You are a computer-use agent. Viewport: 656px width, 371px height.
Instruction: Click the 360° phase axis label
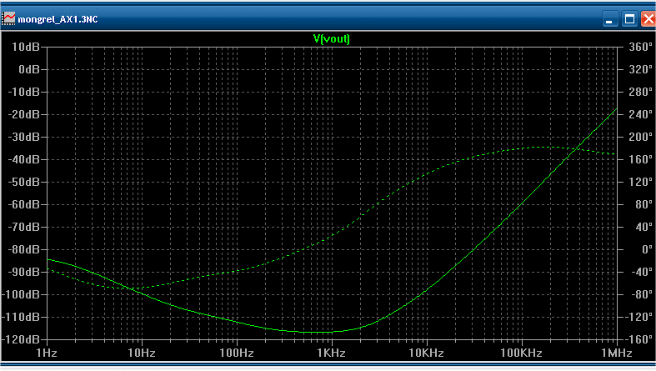(x=640, y=47)
